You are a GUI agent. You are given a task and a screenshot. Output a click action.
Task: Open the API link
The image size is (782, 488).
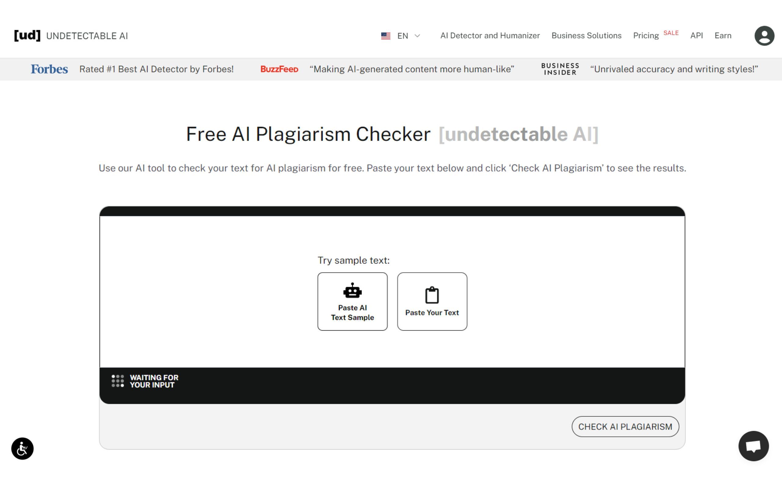[696, 35]
